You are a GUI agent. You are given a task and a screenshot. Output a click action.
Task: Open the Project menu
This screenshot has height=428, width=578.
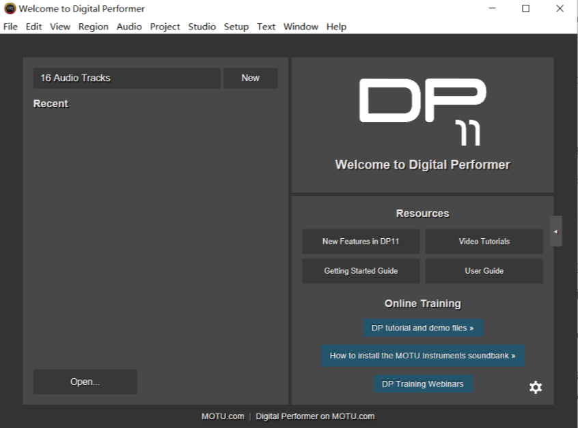(165, 27)
